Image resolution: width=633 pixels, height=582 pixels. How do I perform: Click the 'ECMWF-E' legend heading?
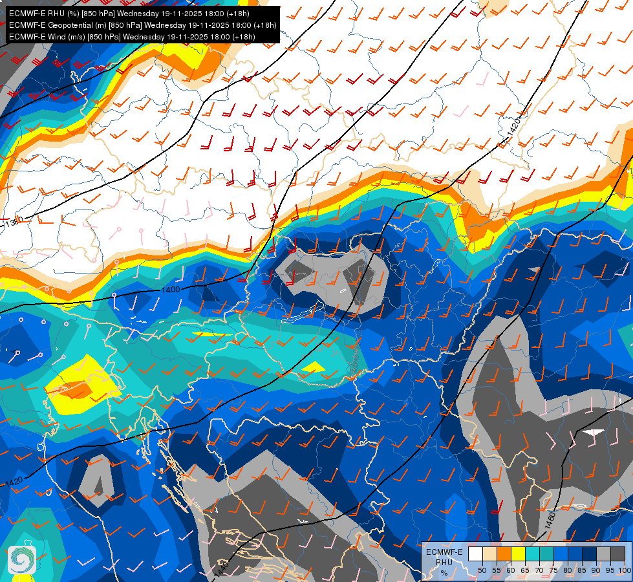click(x=444, y=552)
